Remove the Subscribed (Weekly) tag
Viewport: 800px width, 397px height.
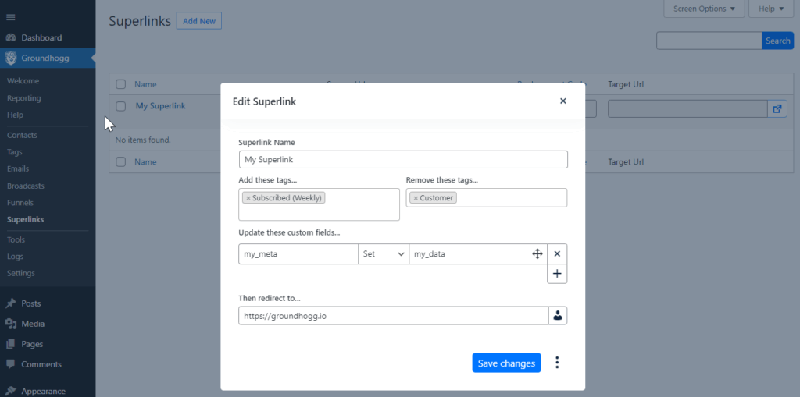[x=248, y=198]
